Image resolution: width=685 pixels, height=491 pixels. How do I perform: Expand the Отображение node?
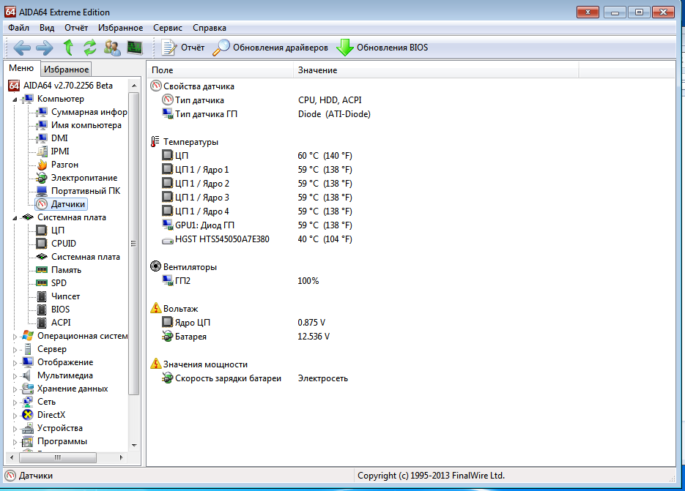pos(15,363)
